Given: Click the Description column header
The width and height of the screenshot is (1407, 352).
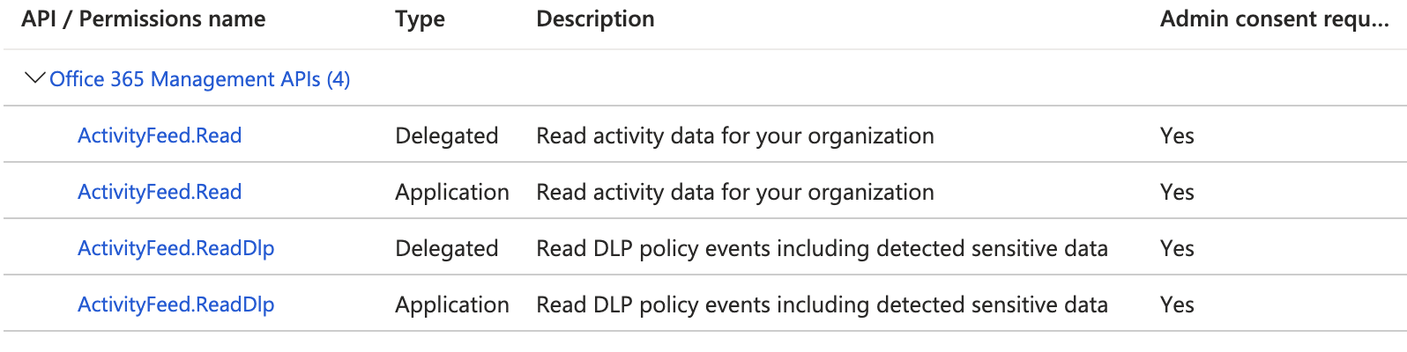Looking at the screenshot, I should (595, 19).
